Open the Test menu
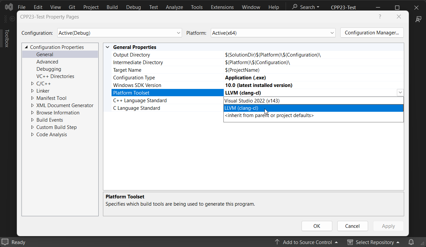Screen dimensions: 426x247 click(154, 7)
